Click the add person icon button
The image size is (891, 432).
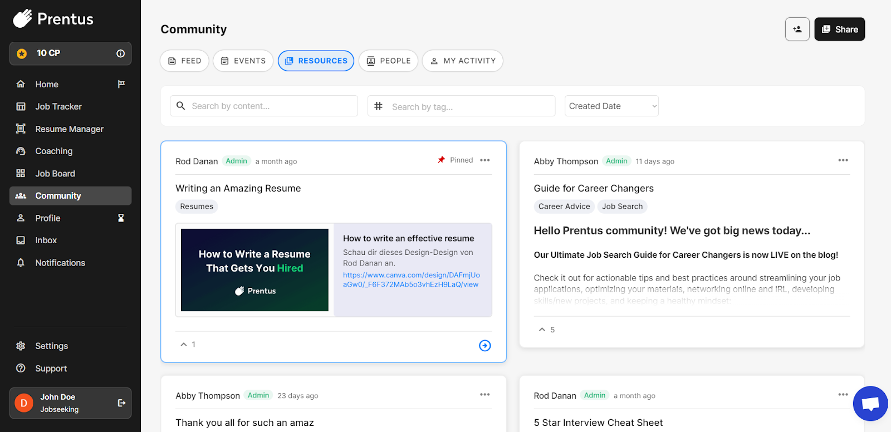(x=797, y=30)
